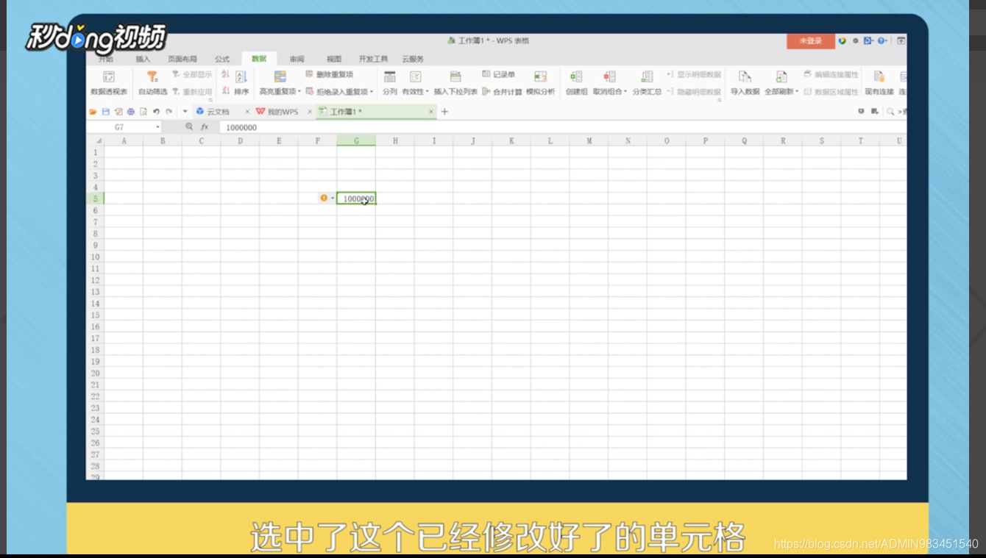Click the select-all corner of the grid
Screen dimensions: 986x558
95,140
